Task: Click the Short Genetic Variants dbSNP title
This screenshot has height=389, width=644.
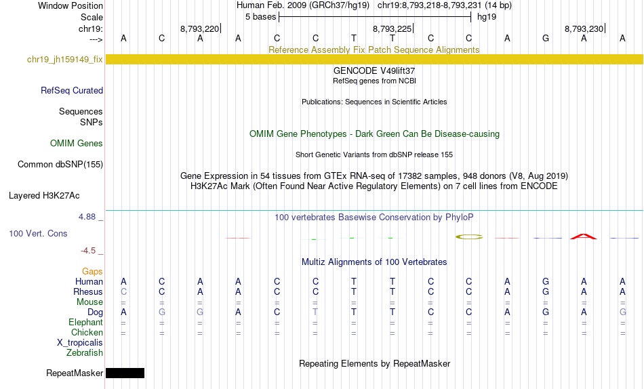Action: (374, 155)
